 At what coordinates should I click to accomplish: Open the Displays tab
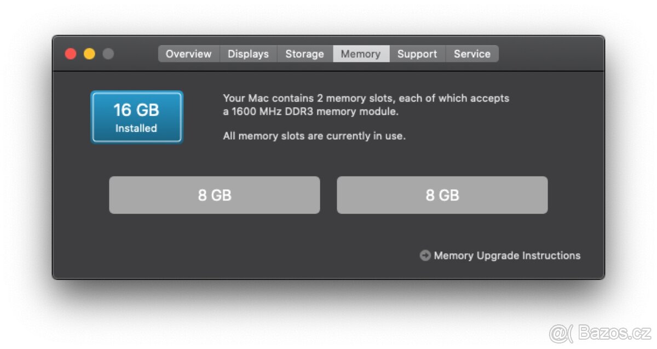coord(248,53)
